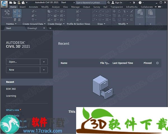
Task: Click the New file icon in Quick Access
Action: [x=11, y=3]
